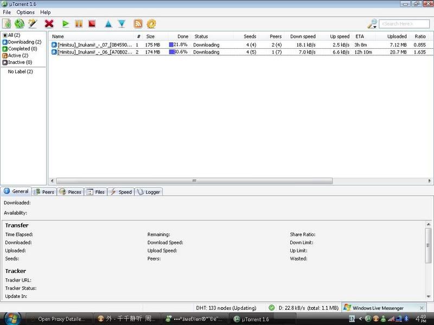Viewport: 434px width, 325px height.
Task: Click the list's right scroll arrow
Action: tap(429, 181)
